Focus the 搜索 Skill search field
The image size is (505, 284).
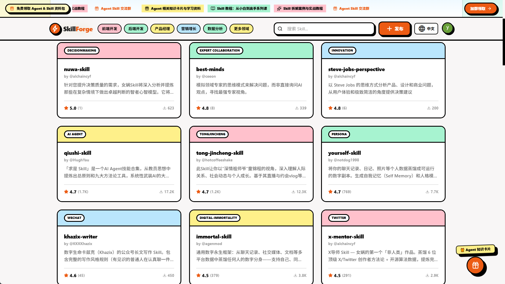tap(325, 29)
